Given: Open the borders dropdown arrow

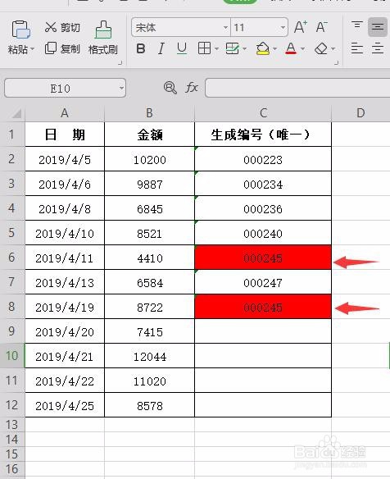Looking at the screenshot, I should click(x=216, y=49).
